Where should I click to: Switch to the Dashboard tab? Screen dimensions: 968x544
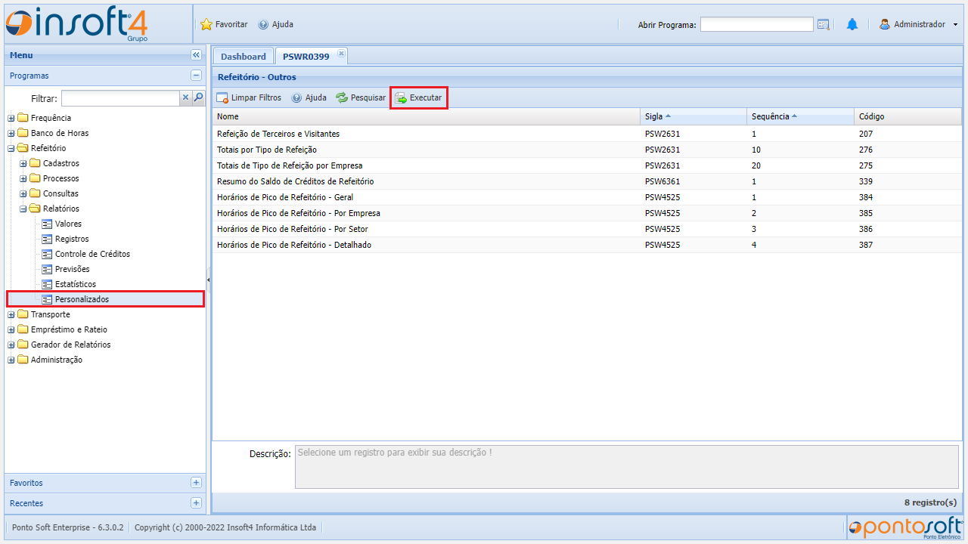point(243,57)
